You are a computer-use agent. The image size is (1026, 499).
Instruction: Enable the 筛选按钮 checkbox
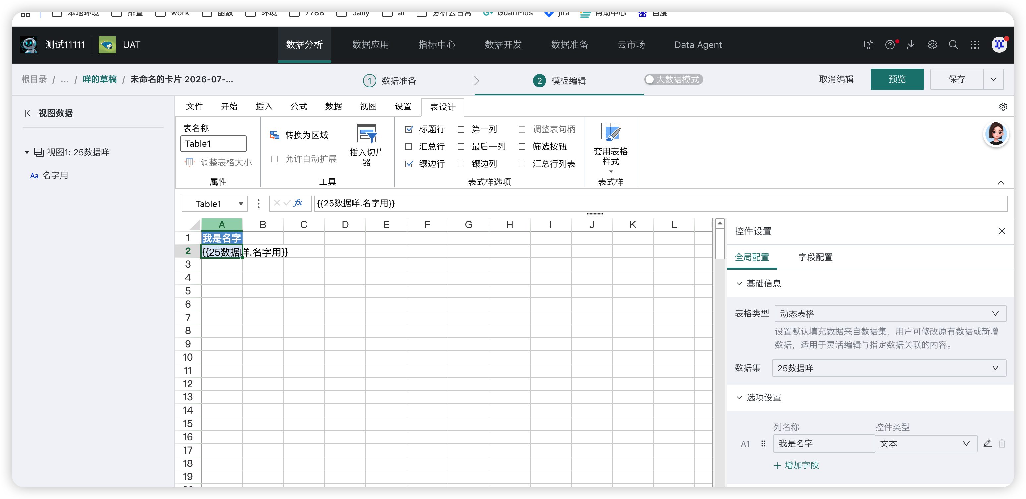click(x=522, y=146)
